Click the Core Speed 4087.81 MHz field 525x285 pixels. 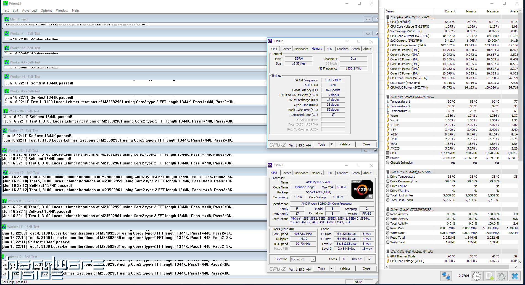[303, 234]
